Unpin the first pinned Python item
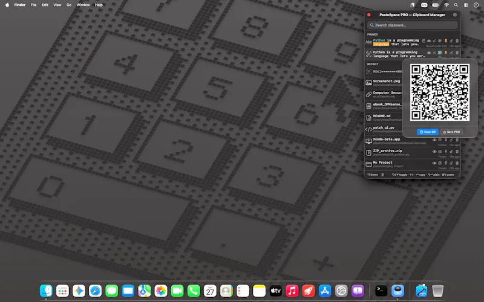Image resolution: width=484 pixels, height=302 pixels. click(446, 40)
